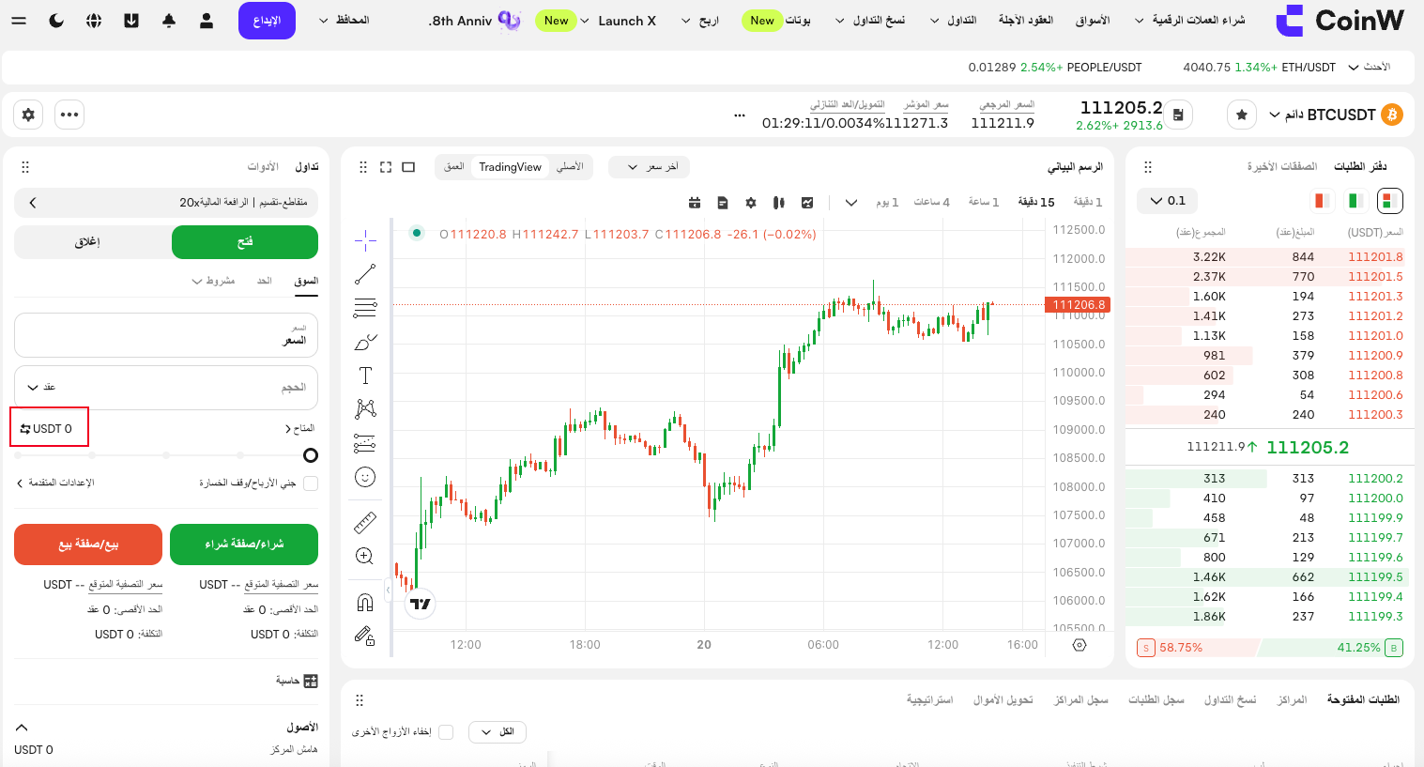The width and height of the screenshot is (1424, 767).
Task: Open Launch X menu
Action: tap(619, 21)
